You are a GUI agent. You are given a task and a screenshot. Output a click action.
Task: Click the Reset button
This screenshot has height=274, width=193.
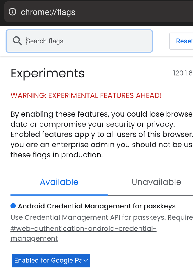pos(181,41)
